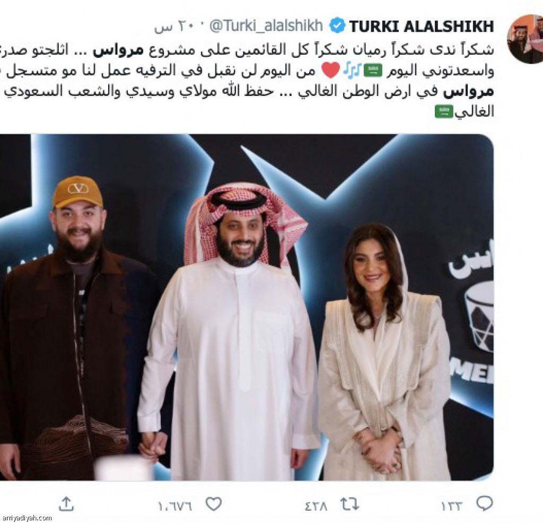This screenshot has width=543, height=523.
Task: Click the retweet count ٤٢٨
Action: pyautogui.click(x=316, y=507)
